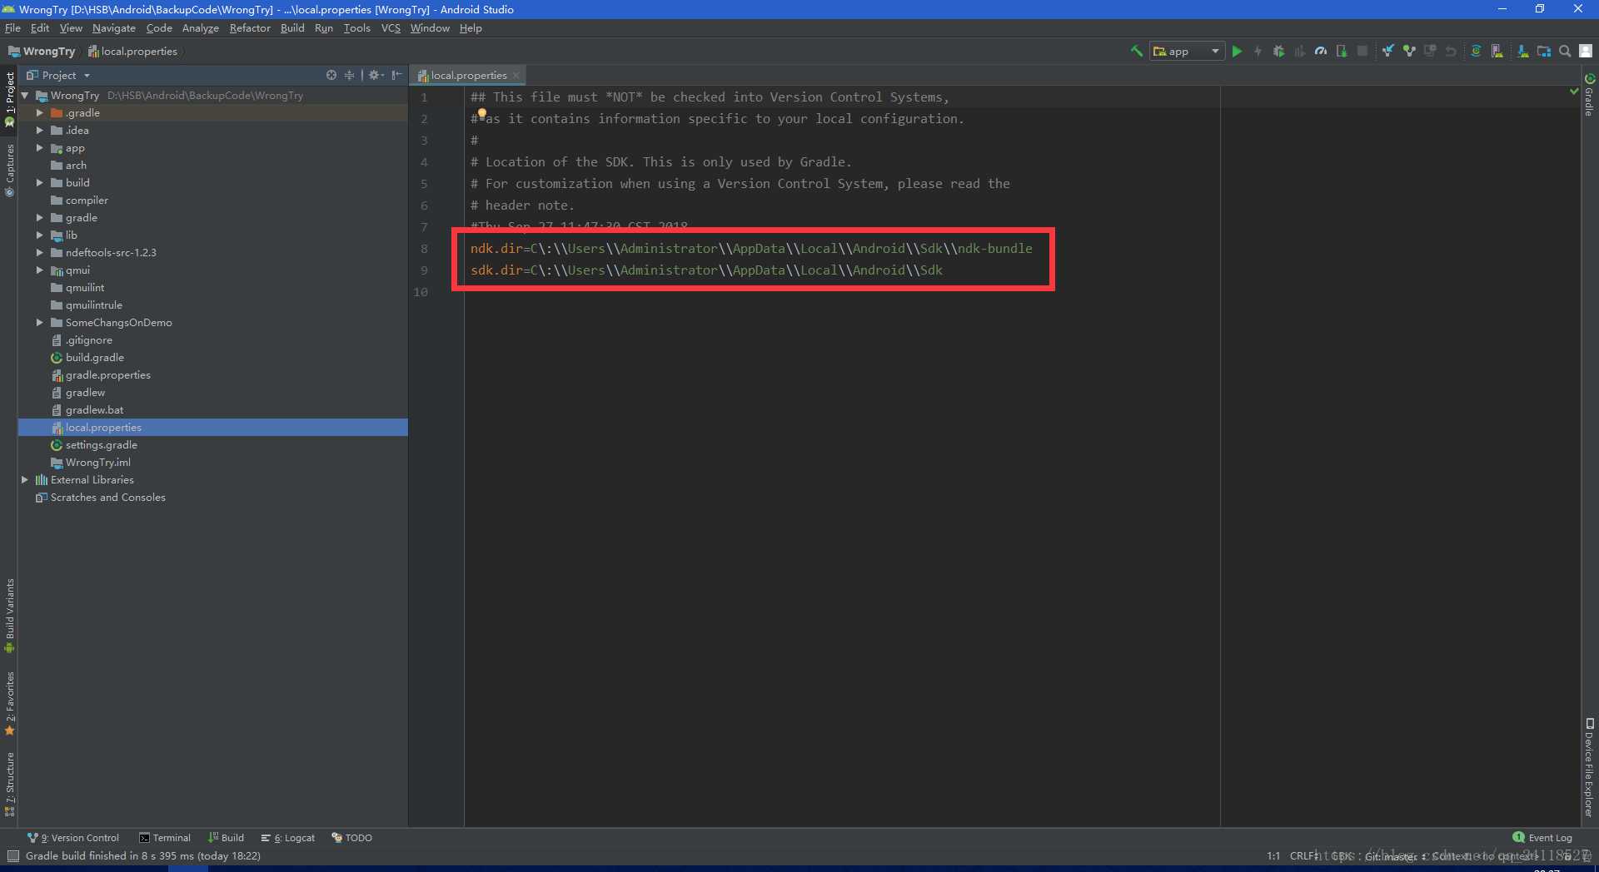Select the local.properties editor tab
Image resolution: width=1599 pixels, height=872 pixels.
tap(469, 76)
